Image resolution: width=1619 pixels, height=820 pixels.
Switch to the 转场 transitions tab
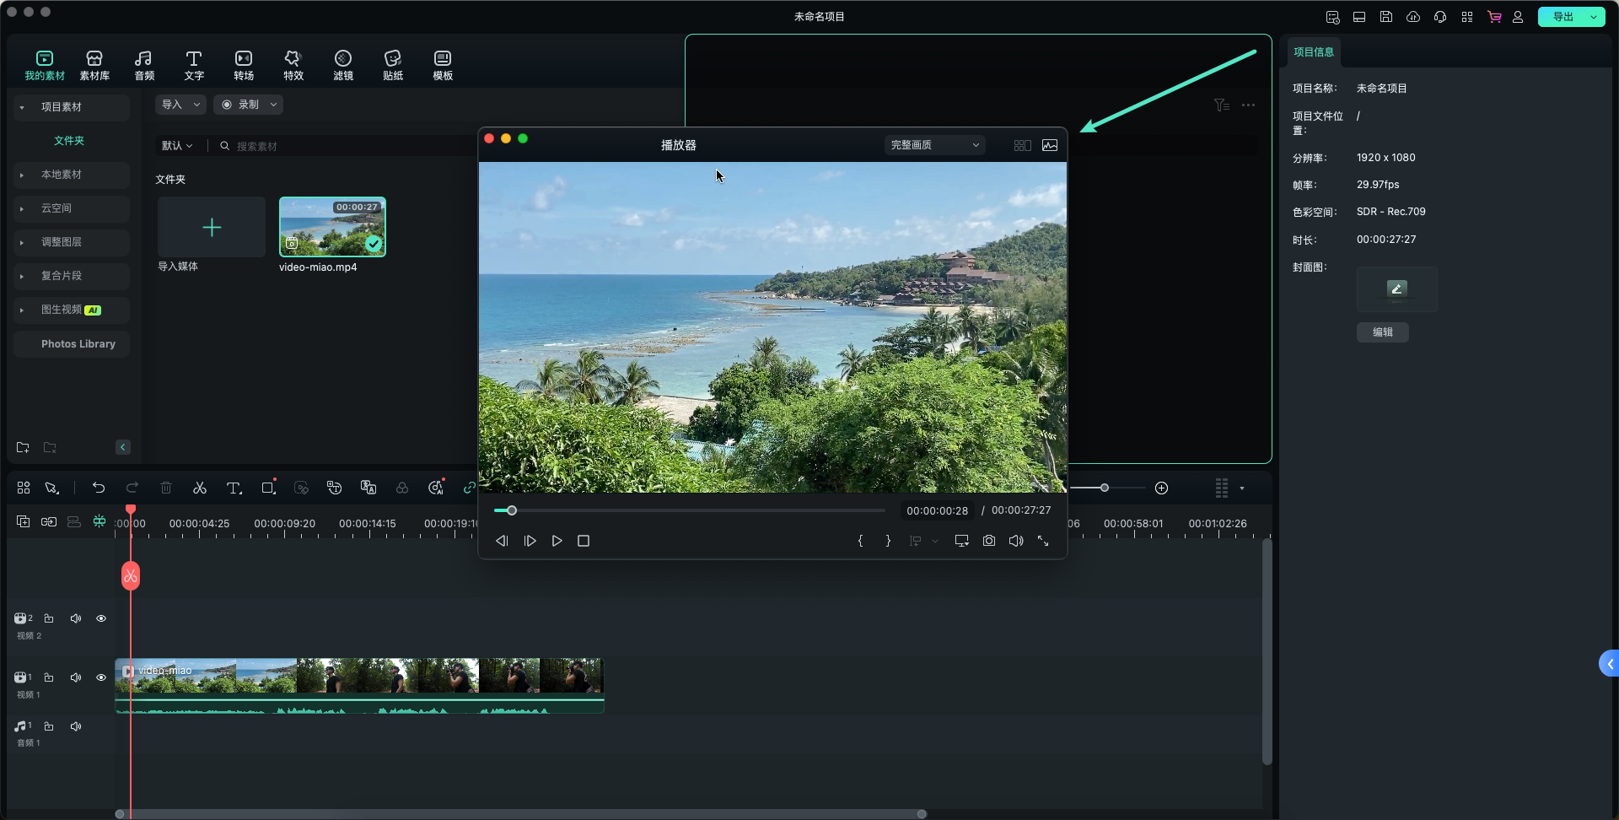point(243,65)
